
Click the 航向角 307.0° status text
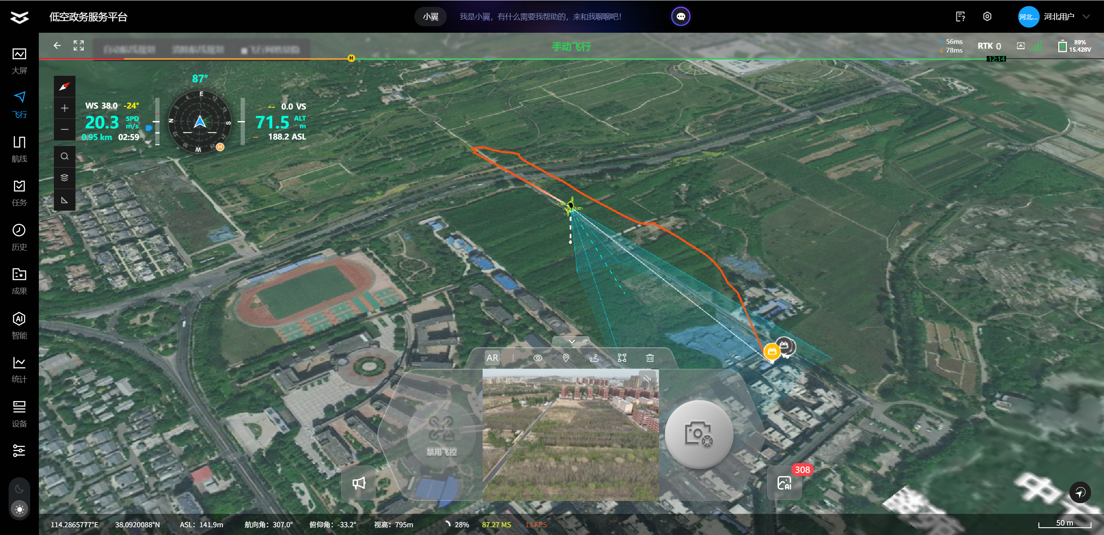(x=268, y=525)
